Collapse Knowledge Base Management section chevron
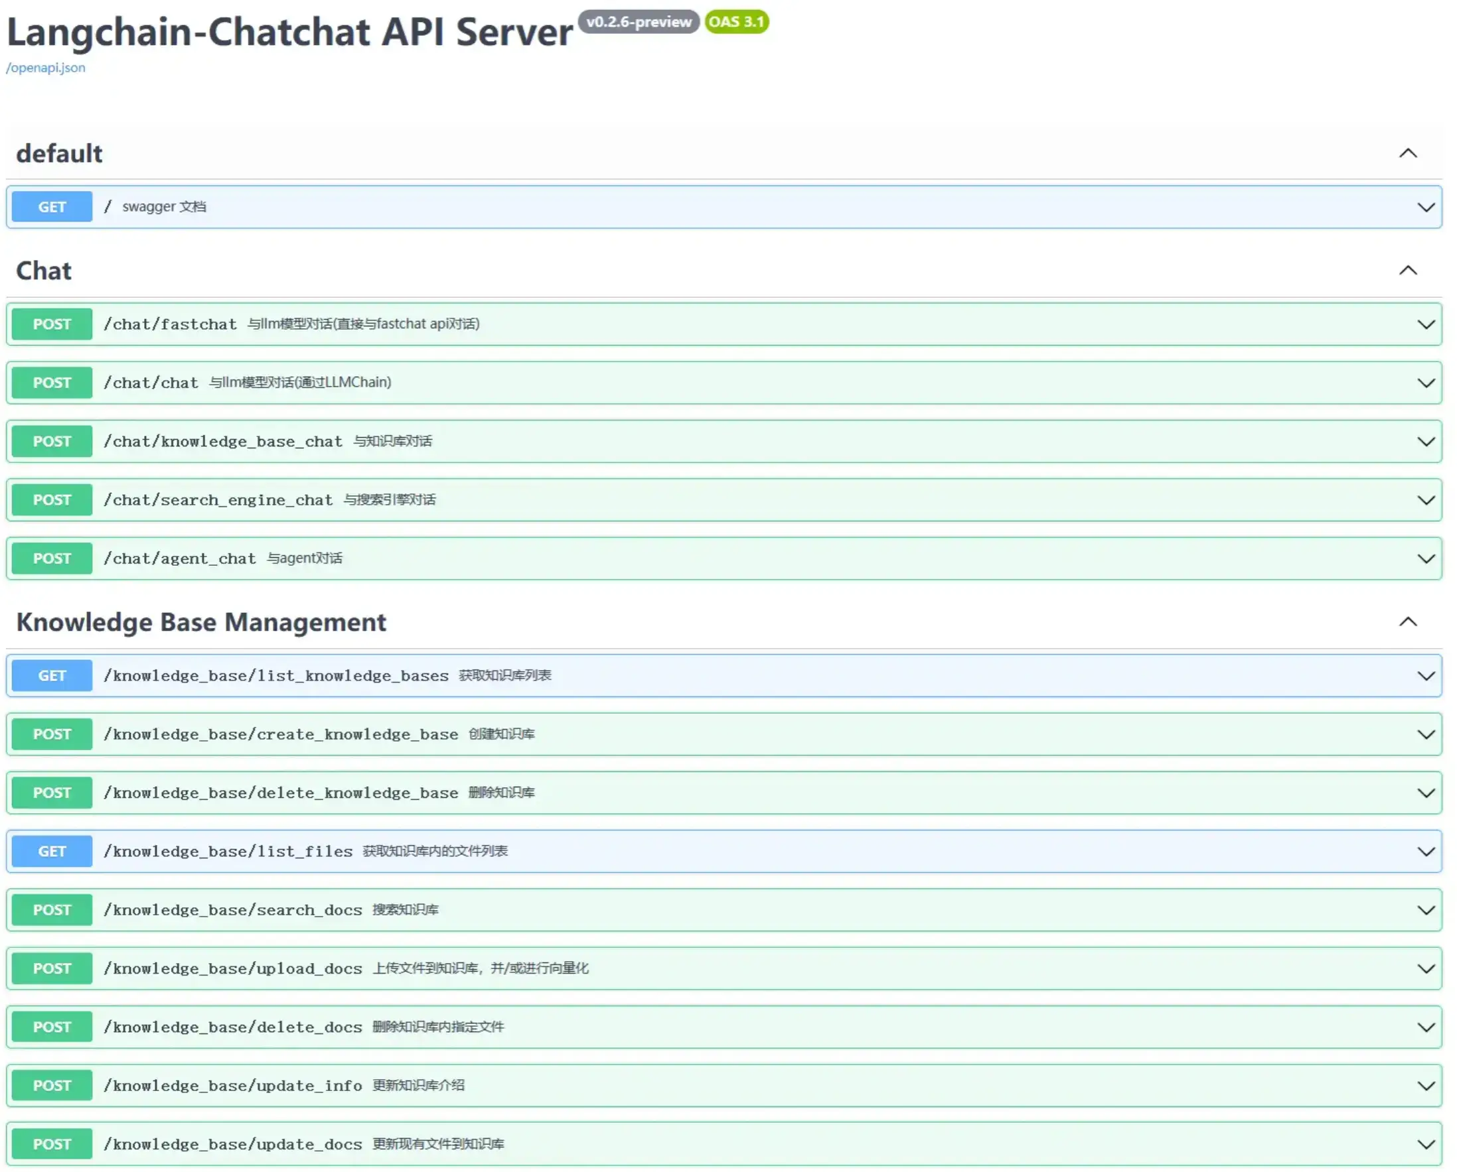This screenshot has width=1457, height=1172. pyautogui.click(x=1407, y=621)
